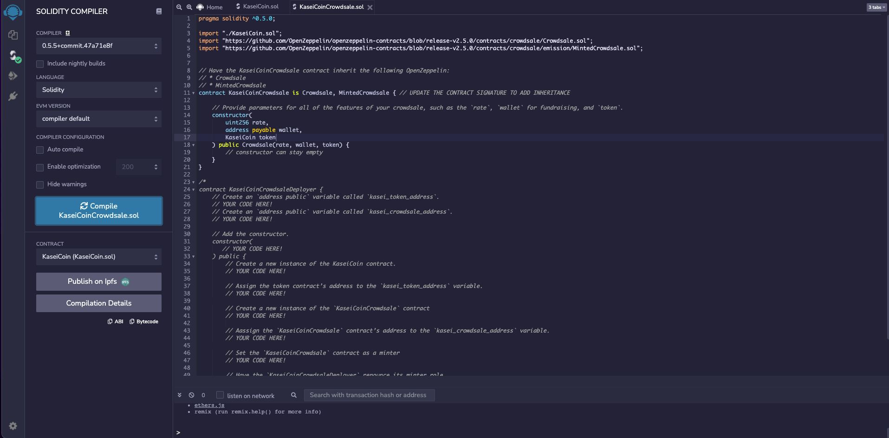Toggle the listen on network checkbox
Image resolution: width=889 pixels, height=438 pixels.
coord(219,395)
